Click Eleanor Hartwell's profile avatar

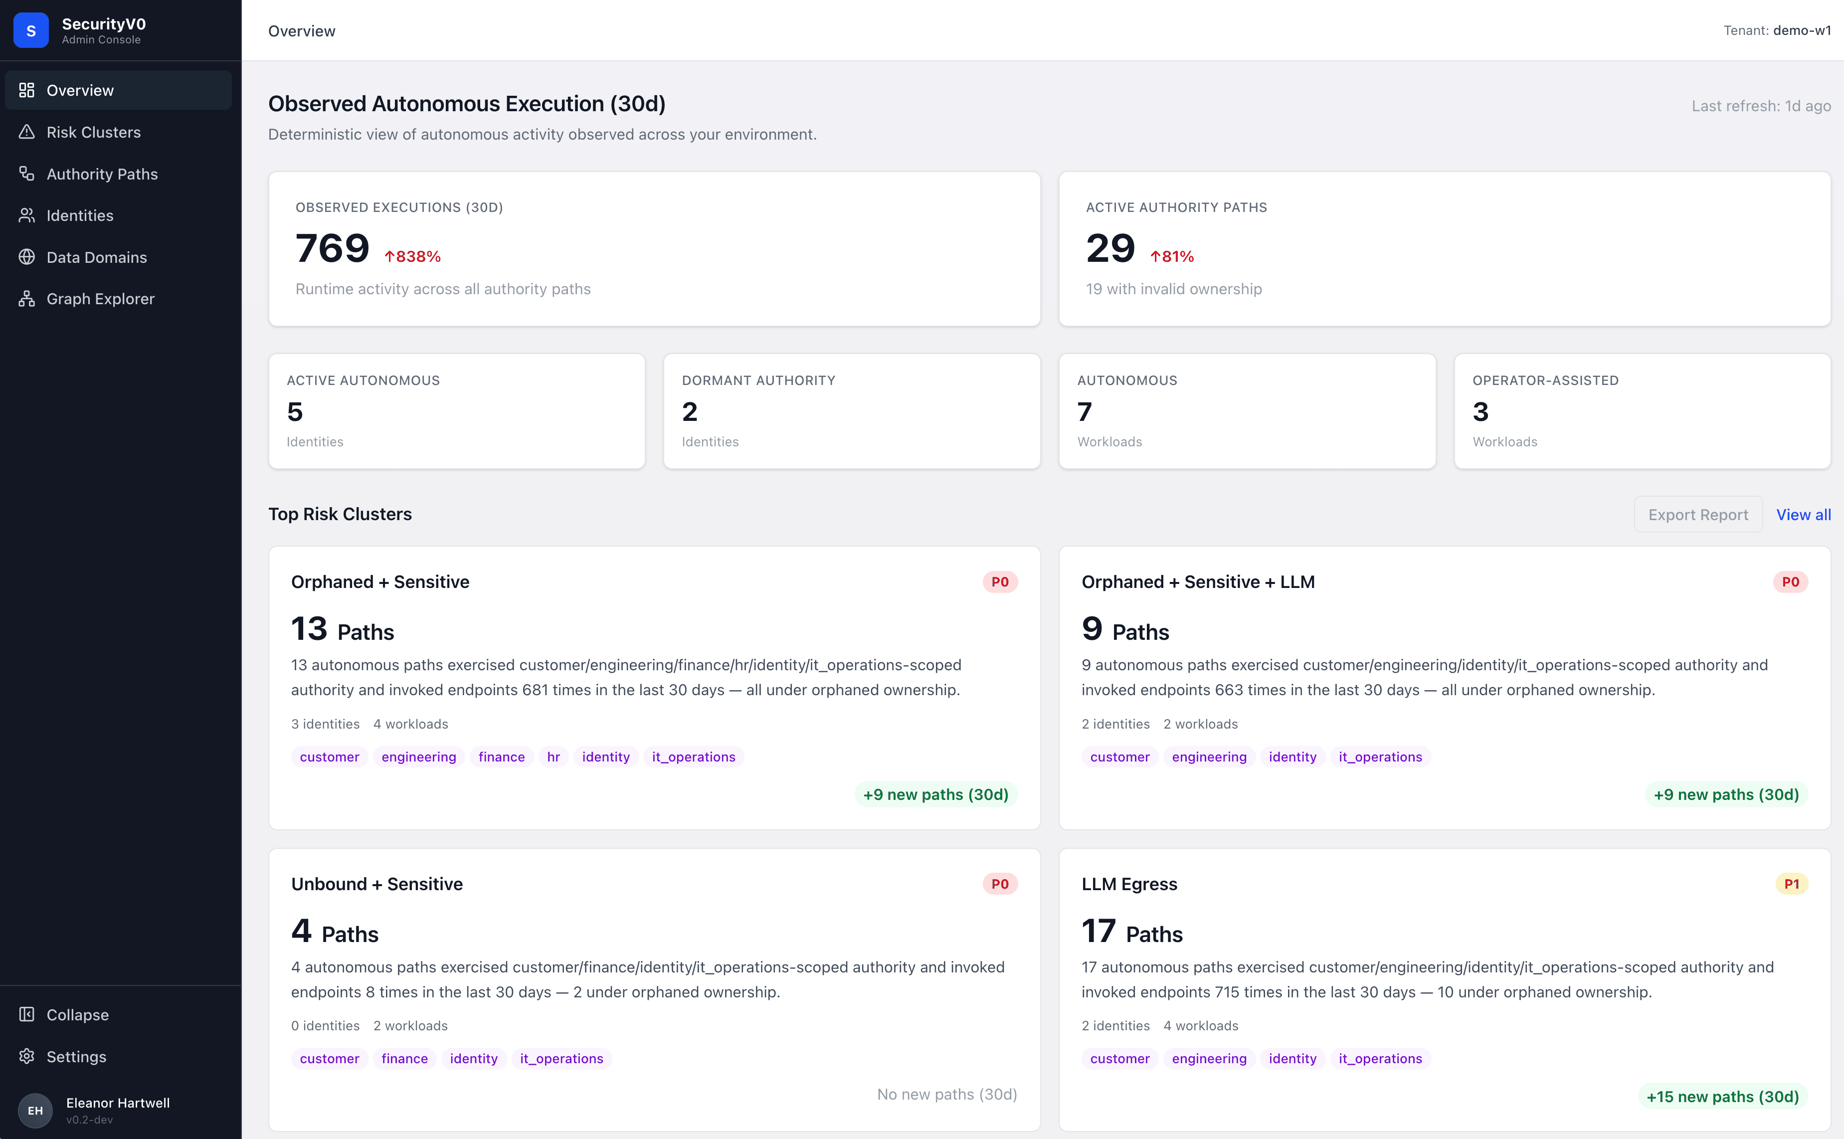[x=35, y=1110]
